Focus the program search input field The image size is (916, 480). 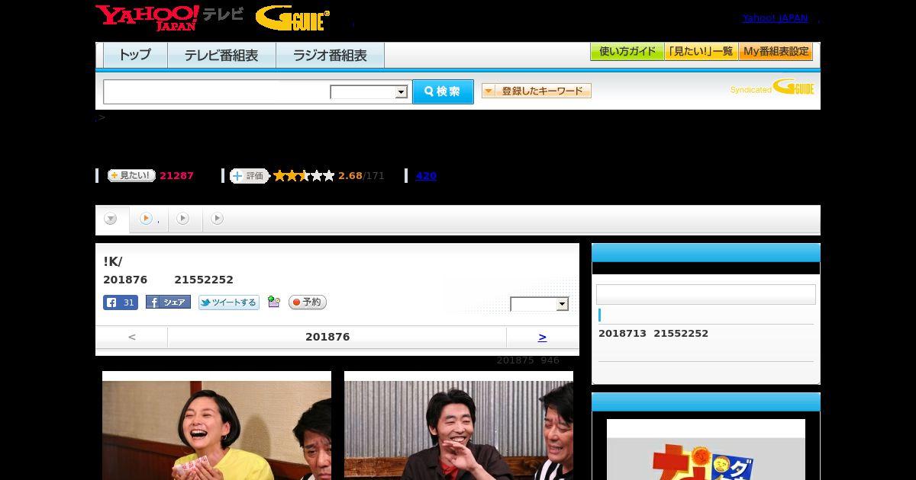pyautogui.click(x=217, y=91)
